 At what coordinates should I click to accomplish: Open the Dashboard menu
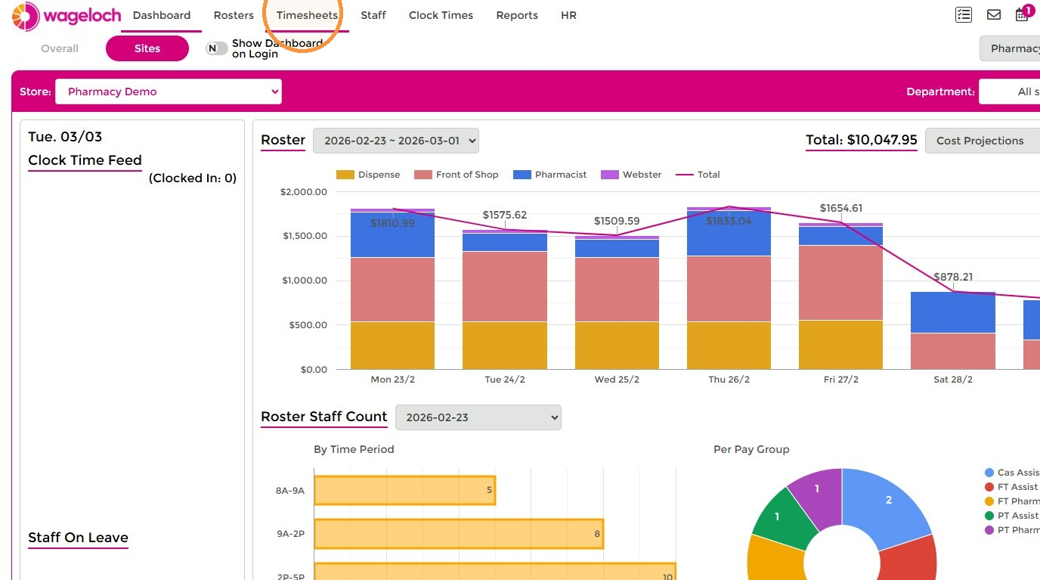(x=162, y=15)
